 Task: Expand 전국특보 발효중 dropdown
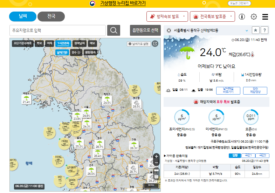pyautogui.click(x=212, y=16)
